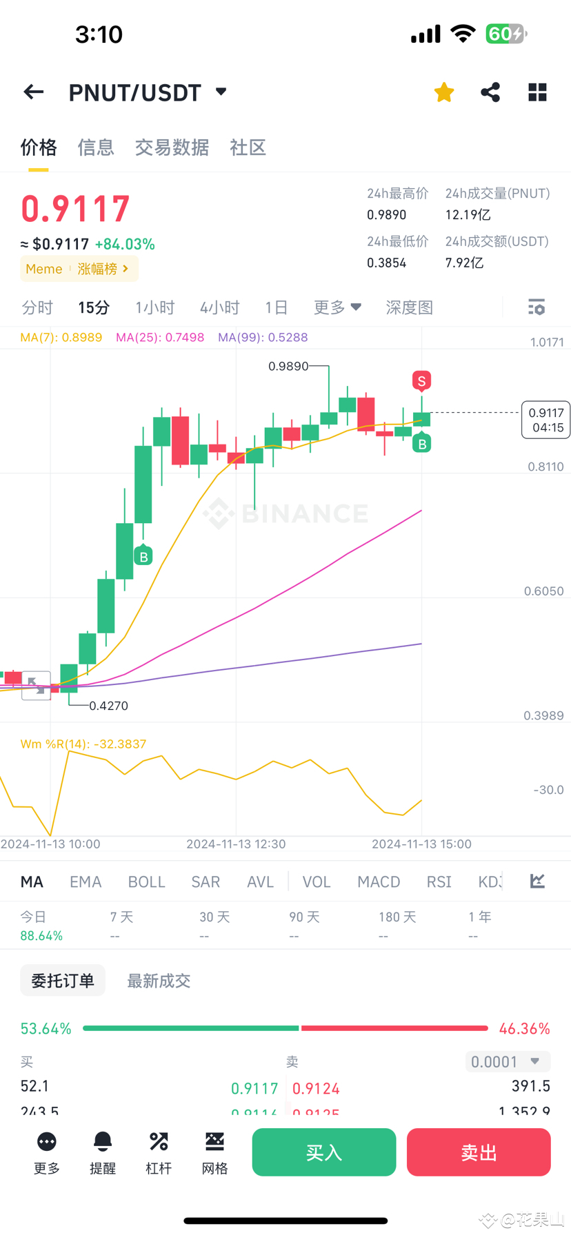Open the 涨幅榜 gainers ranking link
The width and height of the screenshot is (571, 1235).
click(103, 269)
